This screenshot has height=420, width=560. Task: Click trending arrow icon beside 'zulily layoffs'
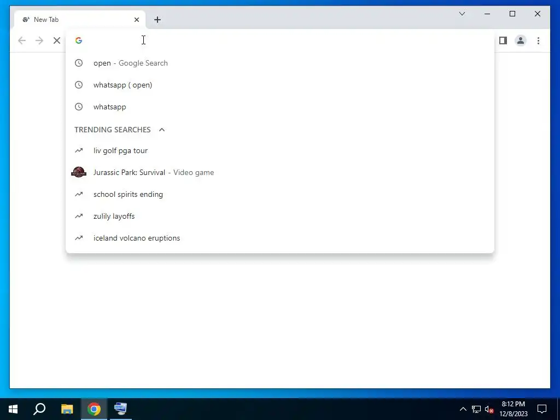(x=79, y=216)
